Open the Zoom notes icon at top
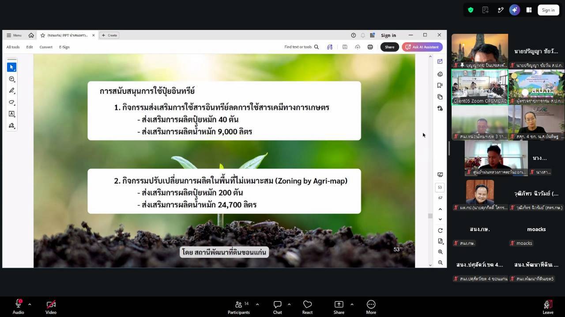 (486, 10)
